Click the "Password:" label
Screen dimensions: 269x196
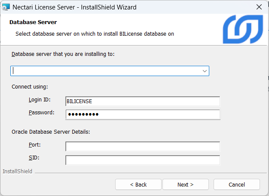[x=41, y=113]
